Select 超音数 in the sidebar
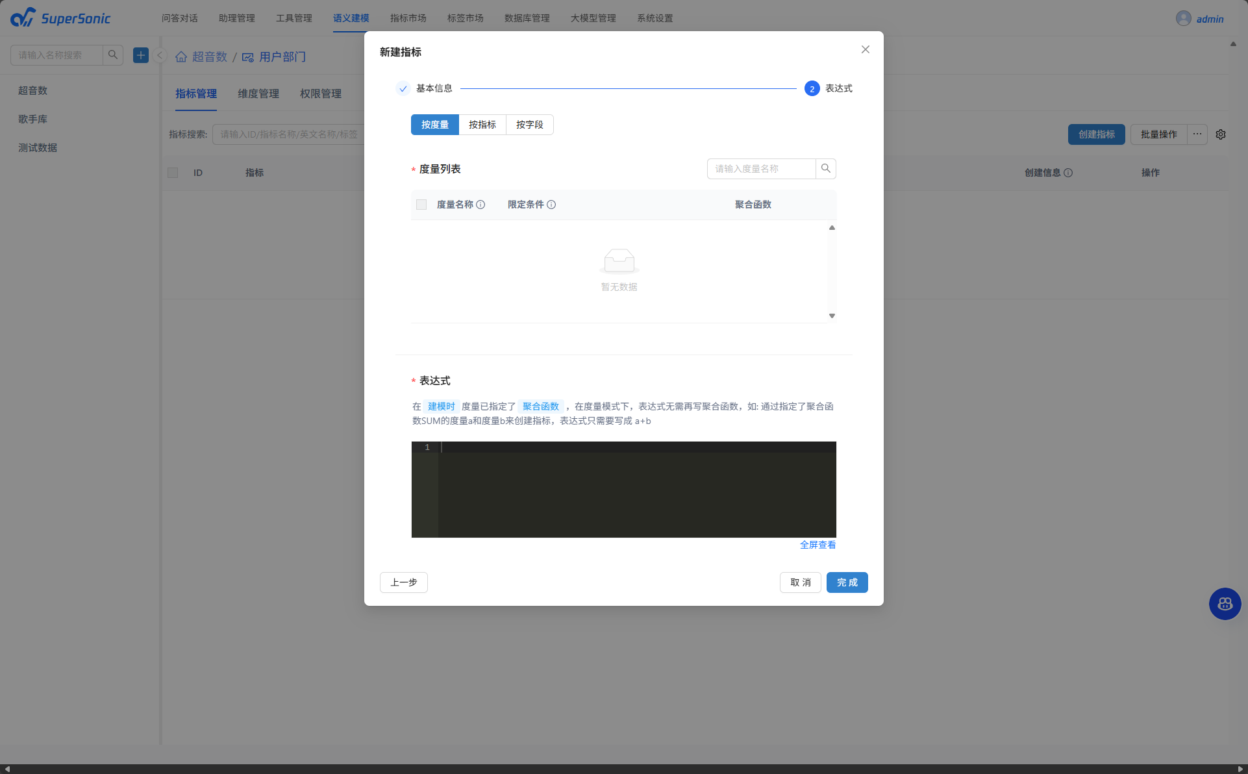Viewport: 1248px width, 774px height. [32, 90]
